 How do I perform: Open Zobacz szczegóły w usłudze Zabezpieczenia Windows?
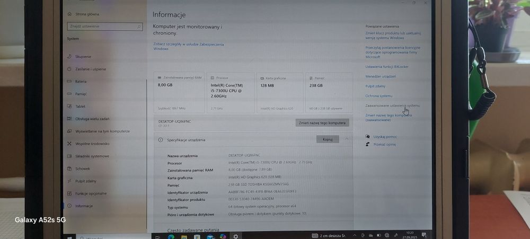coord(188,46)
